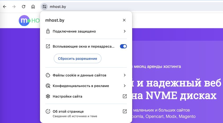Click the ad privacy cursor icon
This screenshot has width=223, height=123.
[x=48, y=86]
